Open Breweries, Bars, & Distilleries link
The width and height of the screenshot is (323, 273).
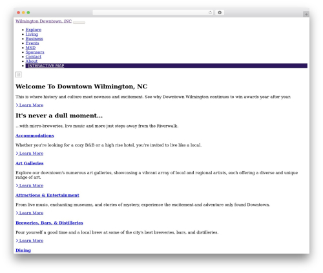(x=49, y=223)
